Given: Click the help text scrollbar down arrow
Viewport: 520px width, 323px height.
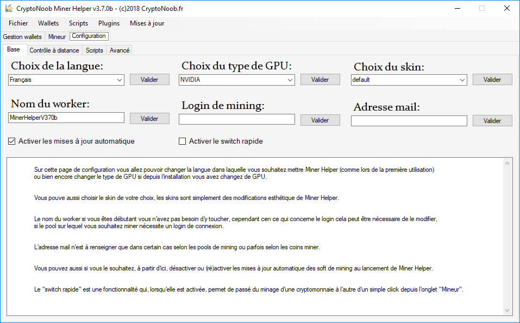Looking at the screenshot, I should 507,310.
